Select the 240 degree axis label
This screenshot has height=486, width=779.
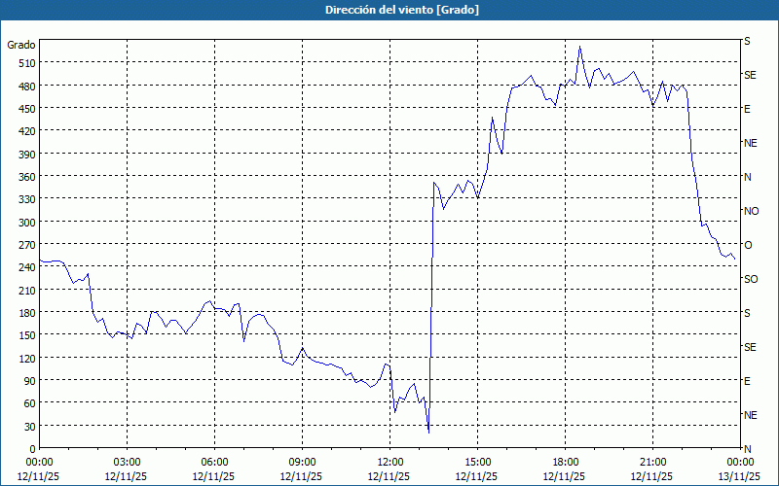pos(27,268)
